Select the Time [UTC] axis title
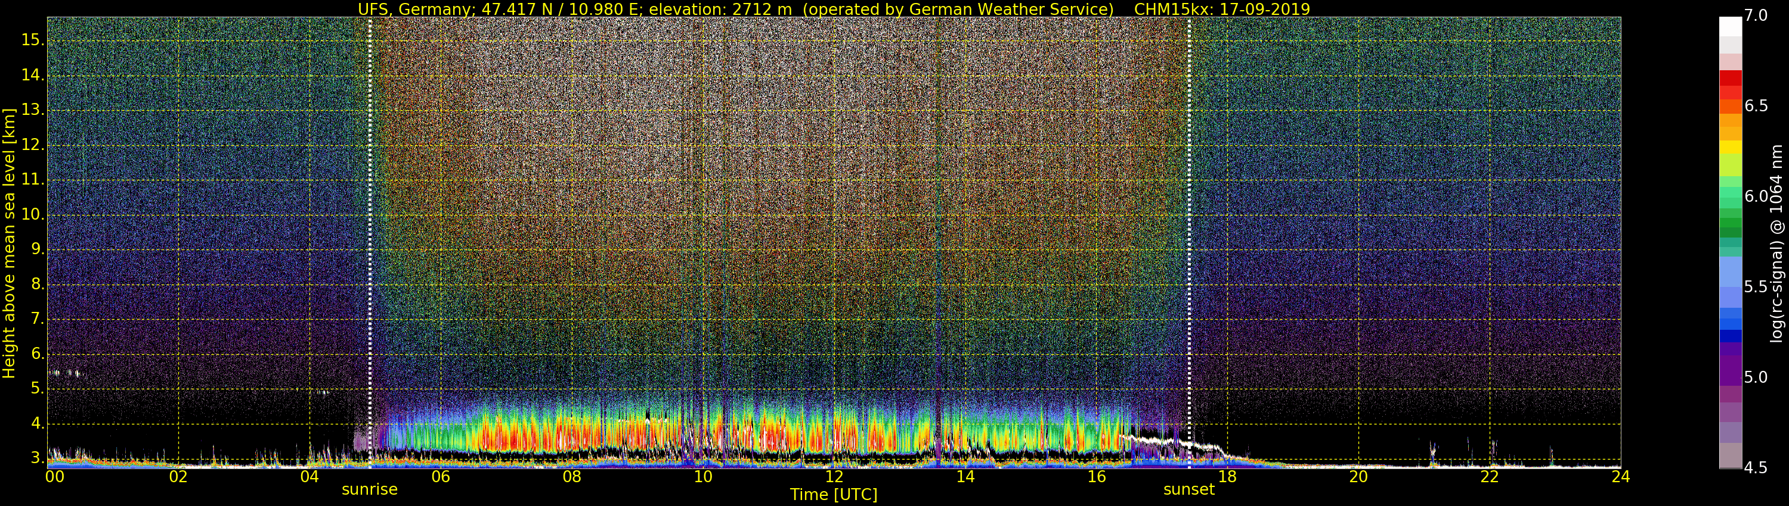This screenshot has height=506, width=1789. click(x=834, y=495)
